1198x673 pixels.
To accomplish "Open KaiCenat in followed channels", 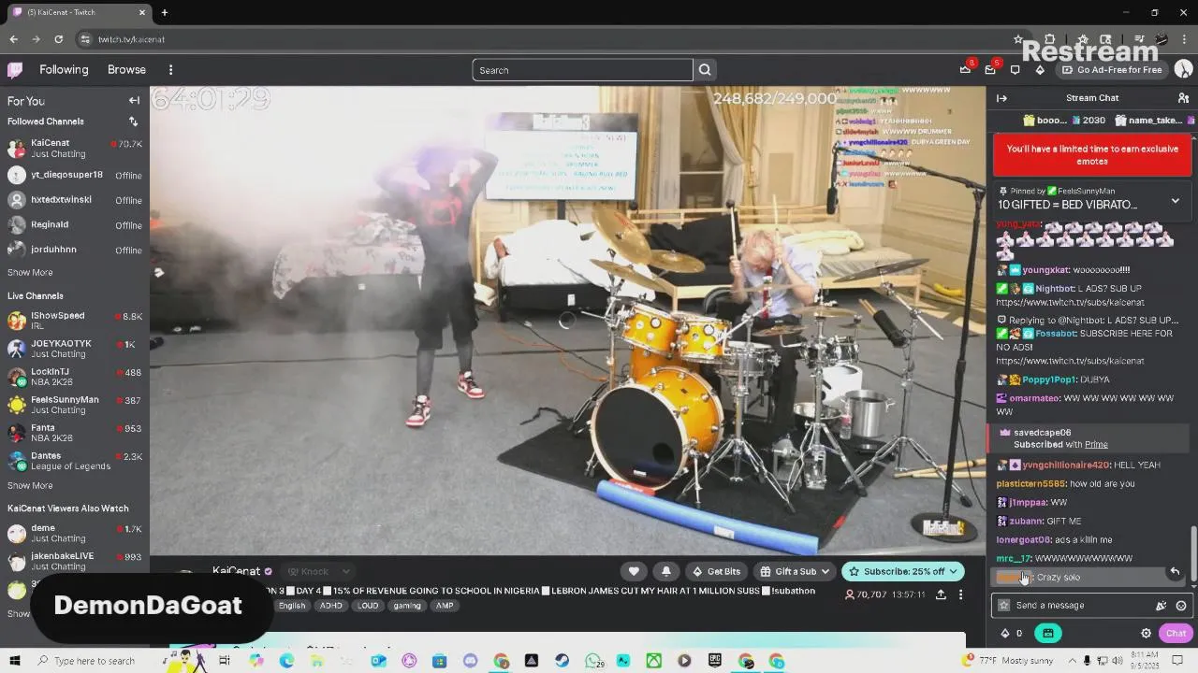I will (75, 149).
